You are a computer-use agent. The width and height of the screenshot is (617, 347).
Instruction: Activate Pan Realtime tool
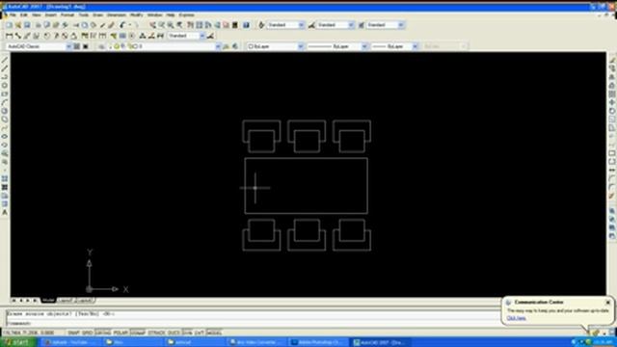pos(152,25)
